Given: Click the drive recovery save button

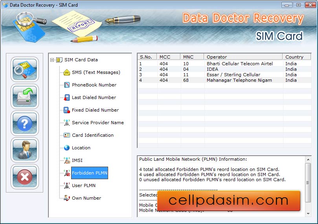Looking at the screenshot, I should 24,97.
